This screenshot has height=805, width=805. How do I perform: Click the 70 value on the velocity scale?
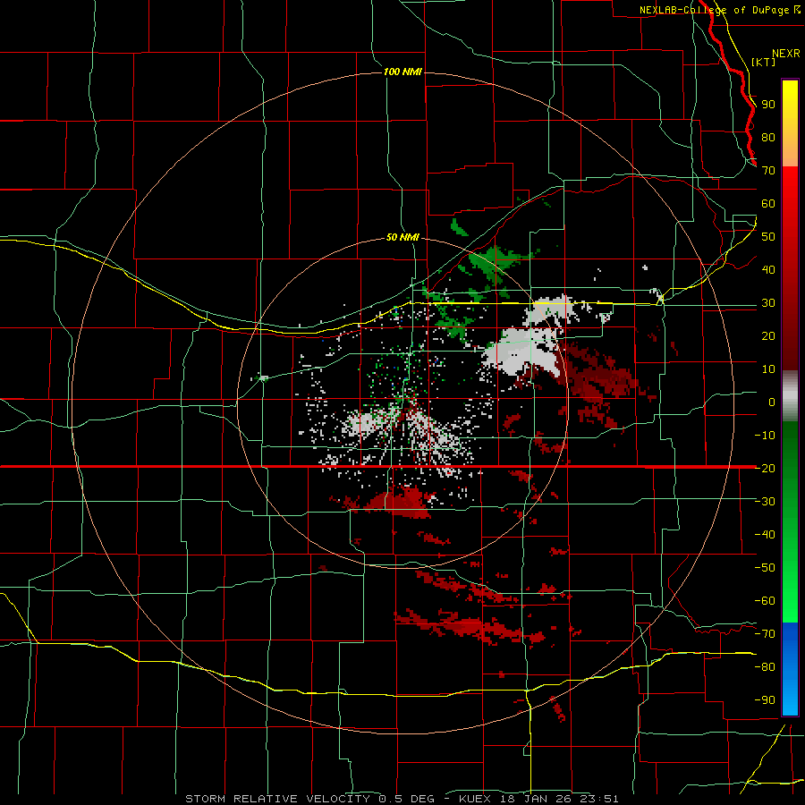[768, 171]
